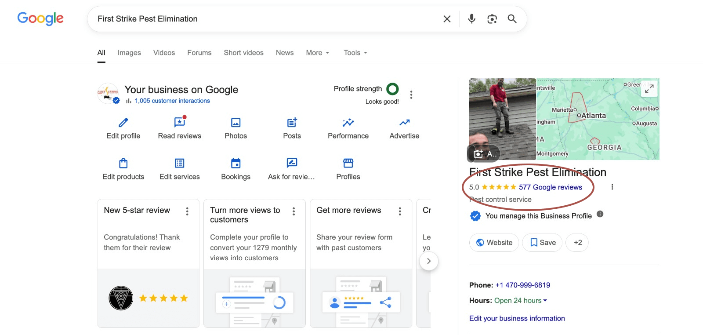Open knowledge panel more options
The image size is (703, 335).
[x=612, y=187]
